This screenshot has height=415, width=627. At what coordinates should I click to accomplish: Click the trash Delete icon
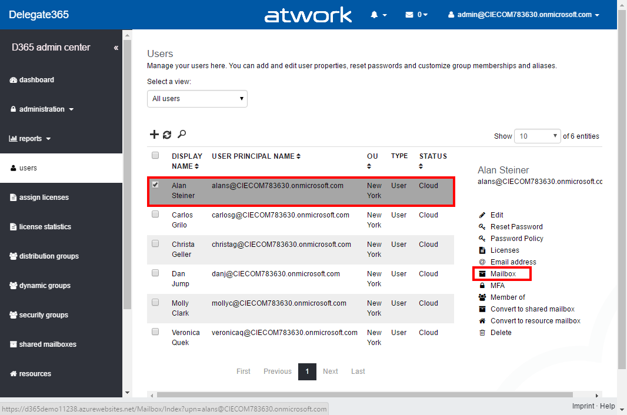(x=482, y=333)
